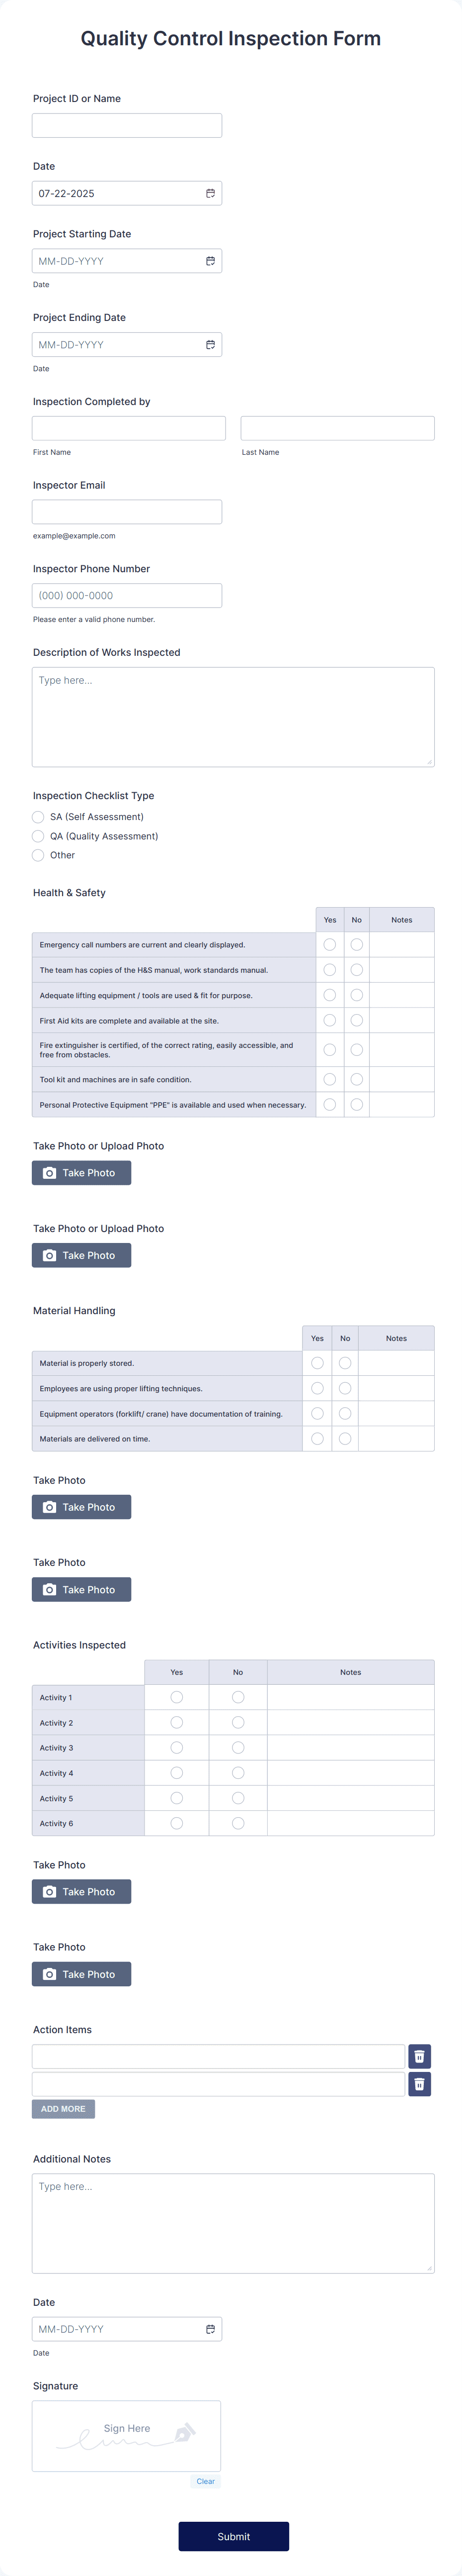This screenshot has height=2576, width=462.
Task: Click the camera icon under Health & Safety photos
Action: [x=50, y=1172]
